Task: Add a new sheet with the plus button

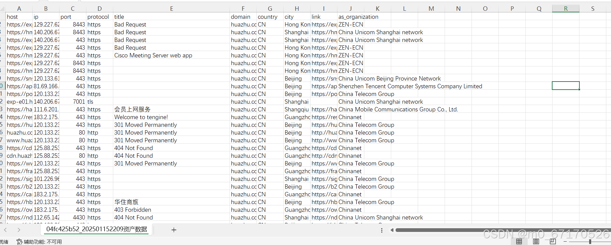Action: pyautogui.click(x=174, y=230)
